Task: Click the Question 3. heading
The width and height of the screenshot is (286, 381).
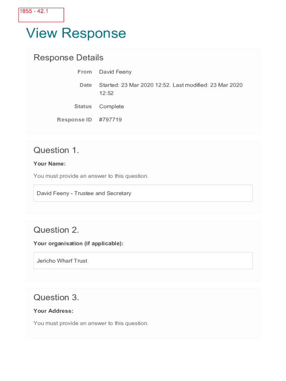Action: pyautogui.click(x=56, y=297)
